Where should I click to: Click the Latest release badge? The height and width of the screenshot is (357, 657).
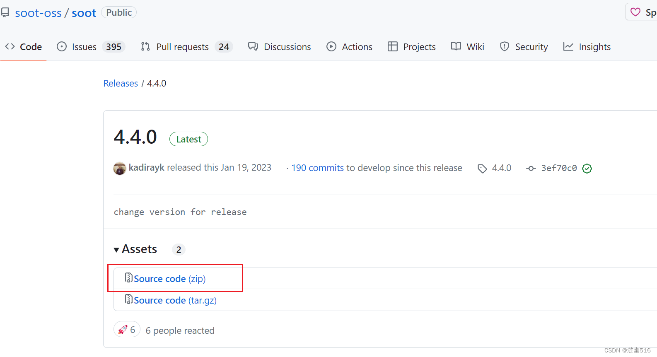[x=188, y=139]
